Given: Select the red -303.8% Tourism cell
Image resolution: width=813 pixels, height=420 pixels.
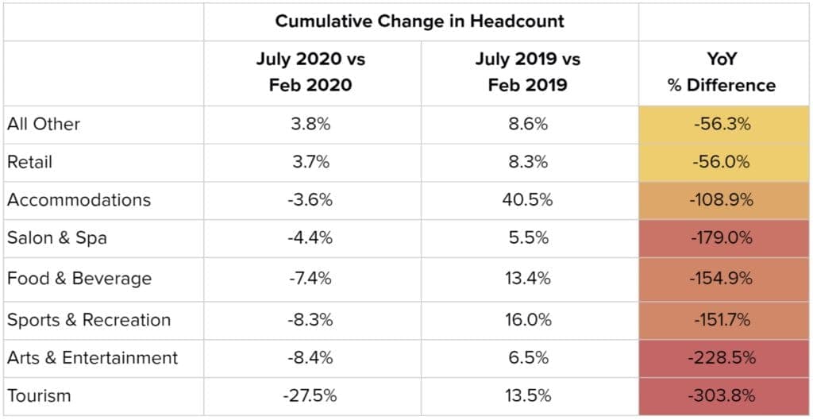Looking at the screenshot, I should point(724,396).
